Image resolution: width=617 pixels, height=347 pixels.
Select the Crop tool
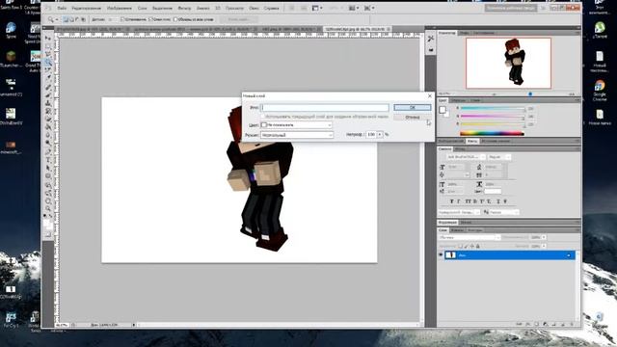point(48,69)
